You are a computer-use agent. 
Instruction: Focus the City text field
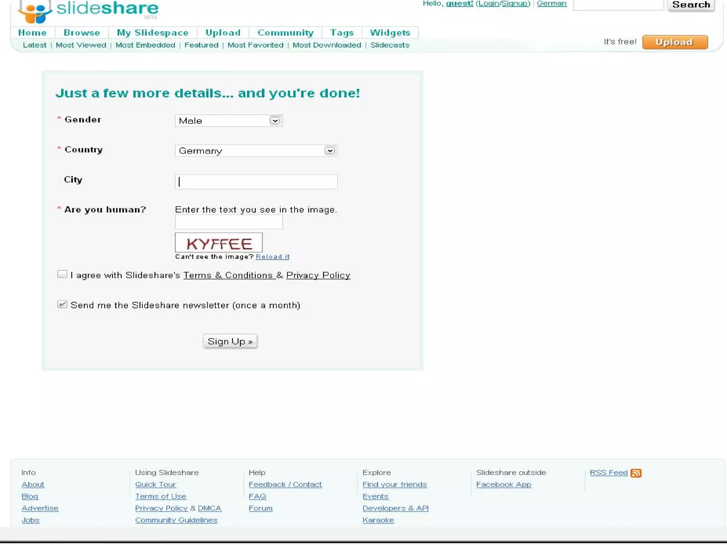tap(256, 182)
